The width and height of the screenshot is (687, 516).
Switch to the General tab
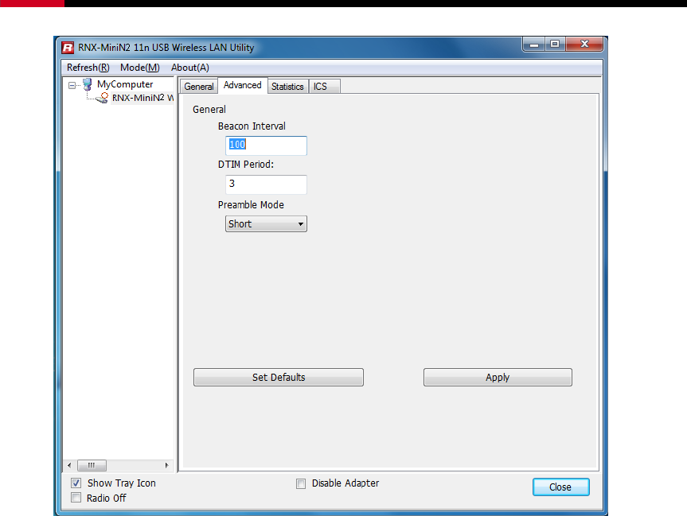pos(199,86)
